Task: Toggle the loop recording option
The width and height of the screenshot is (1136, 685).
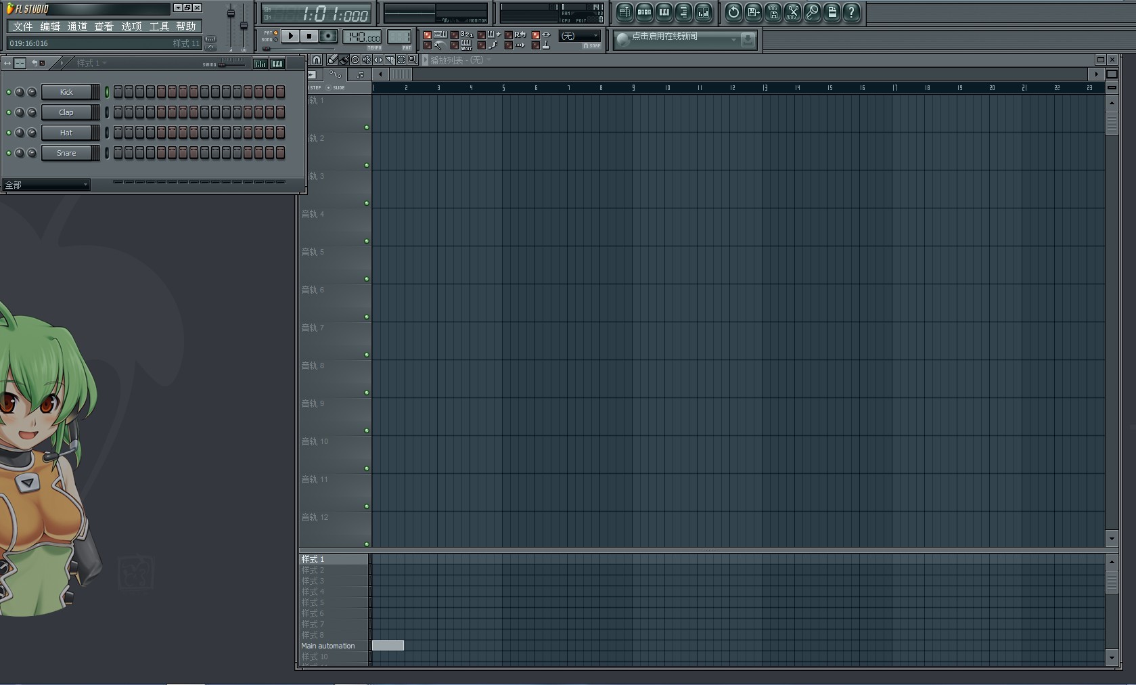Action: (508, 35)
